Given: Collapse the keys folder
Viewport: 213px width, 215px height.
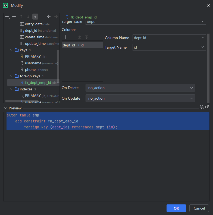Looking at the screenshot, I should click(x=11, y=50).
